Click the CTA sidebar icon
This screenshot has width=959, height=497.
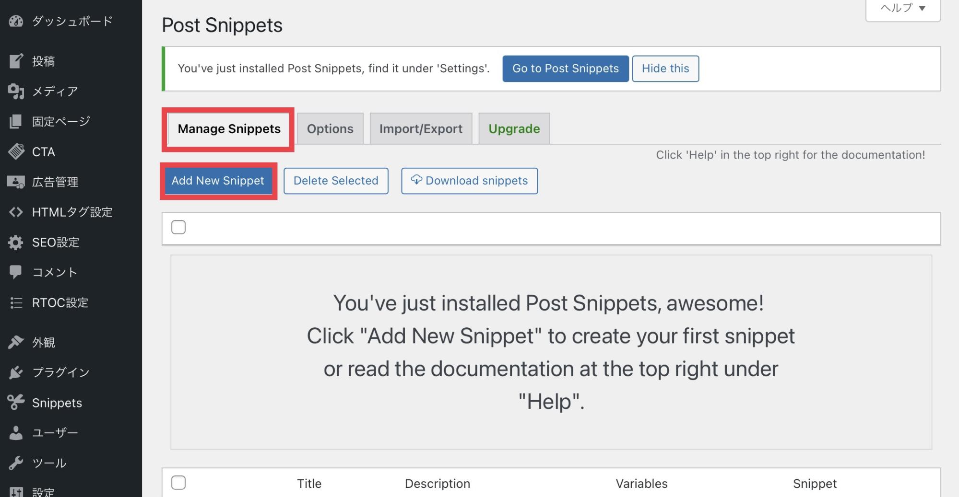click(16, 151)
